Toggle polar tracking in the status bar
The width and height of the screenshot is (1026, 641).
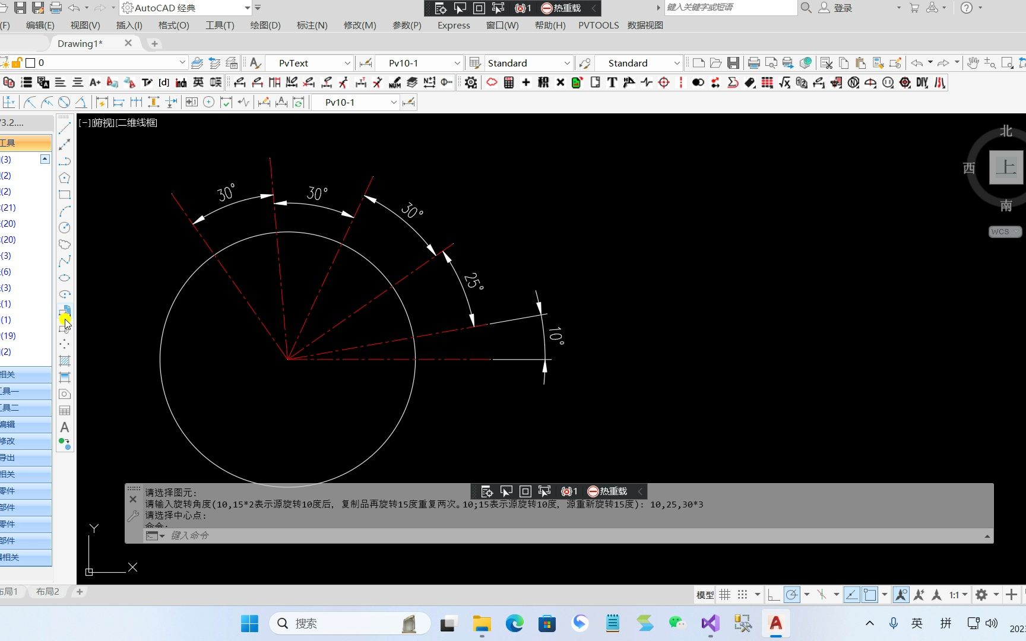point(792,594)
